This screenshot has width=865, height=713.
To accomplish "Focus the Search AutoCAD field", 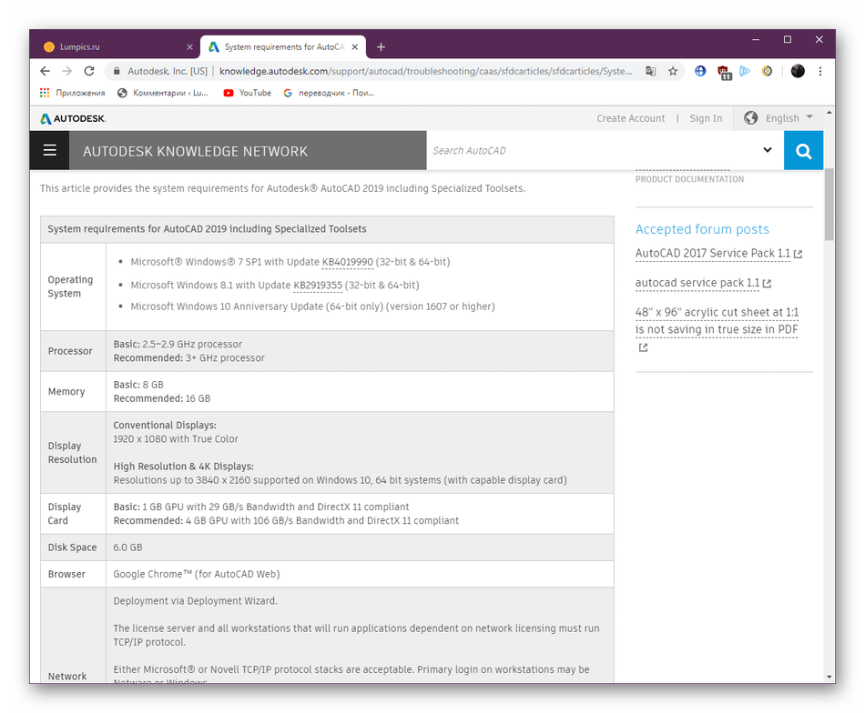I will pyautogui.click(x=593, y=150).
